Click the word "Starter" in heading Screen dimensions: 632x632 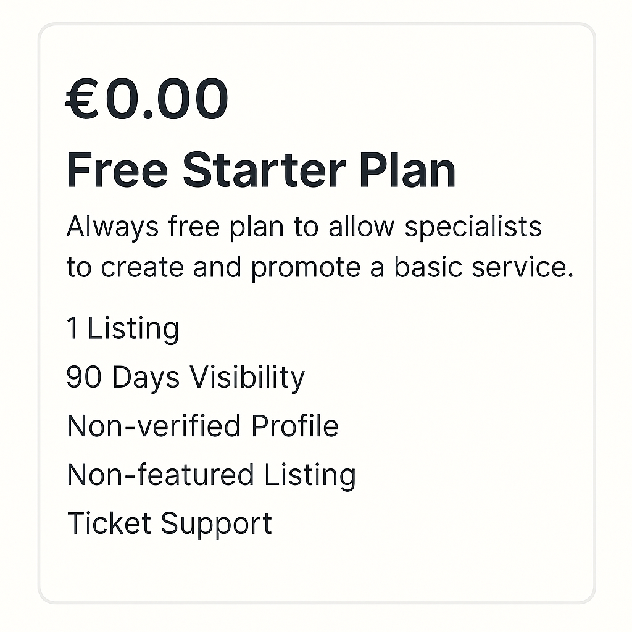click(x=264, y=170)
